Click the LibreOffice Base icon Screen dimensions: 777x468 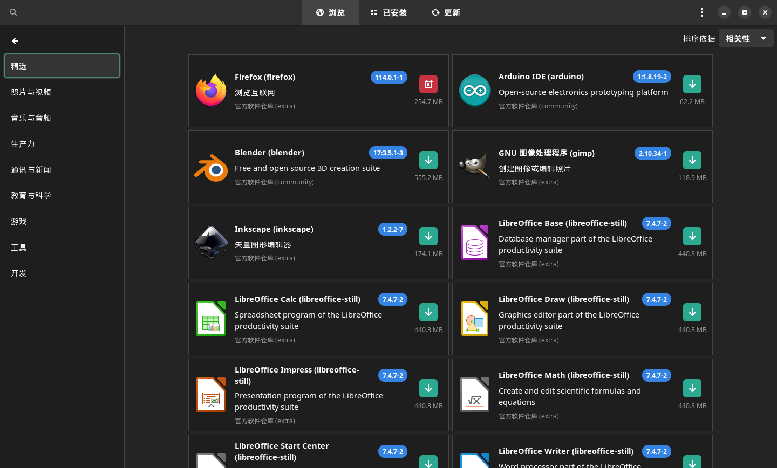[x=475, y=243]
